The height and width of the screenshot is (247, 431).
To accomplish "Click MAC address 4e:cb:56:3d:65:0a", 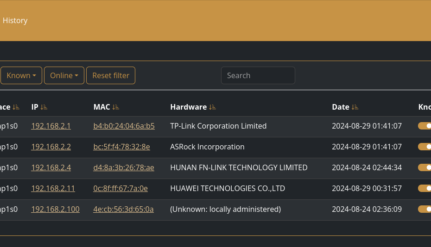I will coord(123,209).
